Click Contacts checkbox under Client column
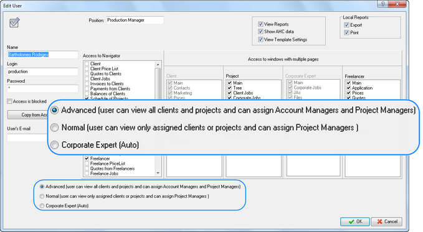Image resolution: width=423 pixels, height=232 pixels. point(170,88)
